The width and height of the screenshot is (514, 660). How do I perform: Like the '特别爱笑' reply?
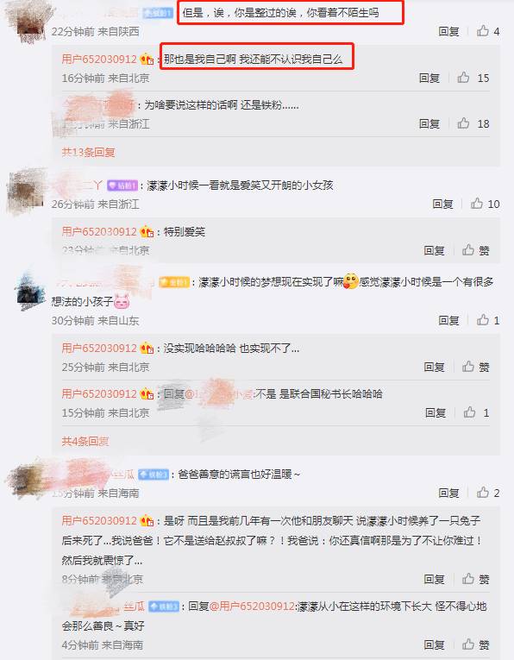click(476, 250)
